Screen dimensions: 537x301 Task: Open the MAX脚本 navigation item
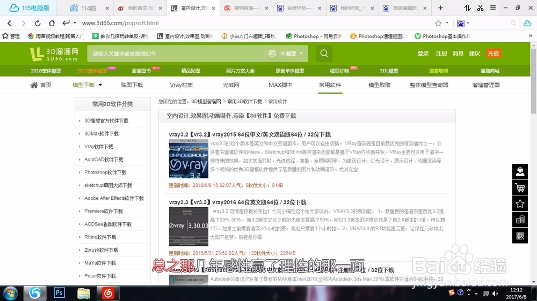280,85
